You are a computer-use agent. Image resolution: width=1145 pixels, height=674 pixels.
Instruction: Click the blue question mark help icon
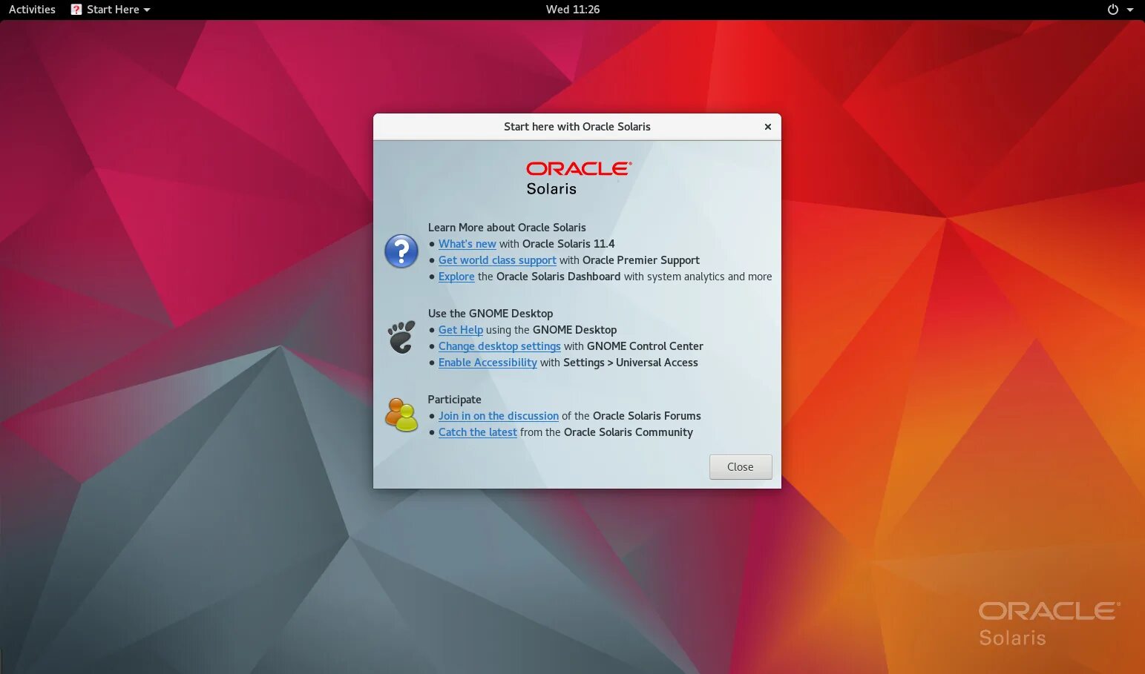coord(401,251)
